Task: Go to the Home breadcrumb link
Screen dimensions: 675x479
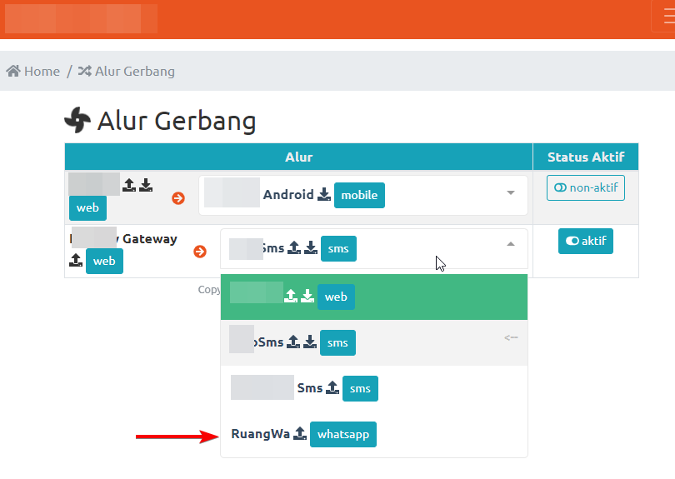Action: 42,72
